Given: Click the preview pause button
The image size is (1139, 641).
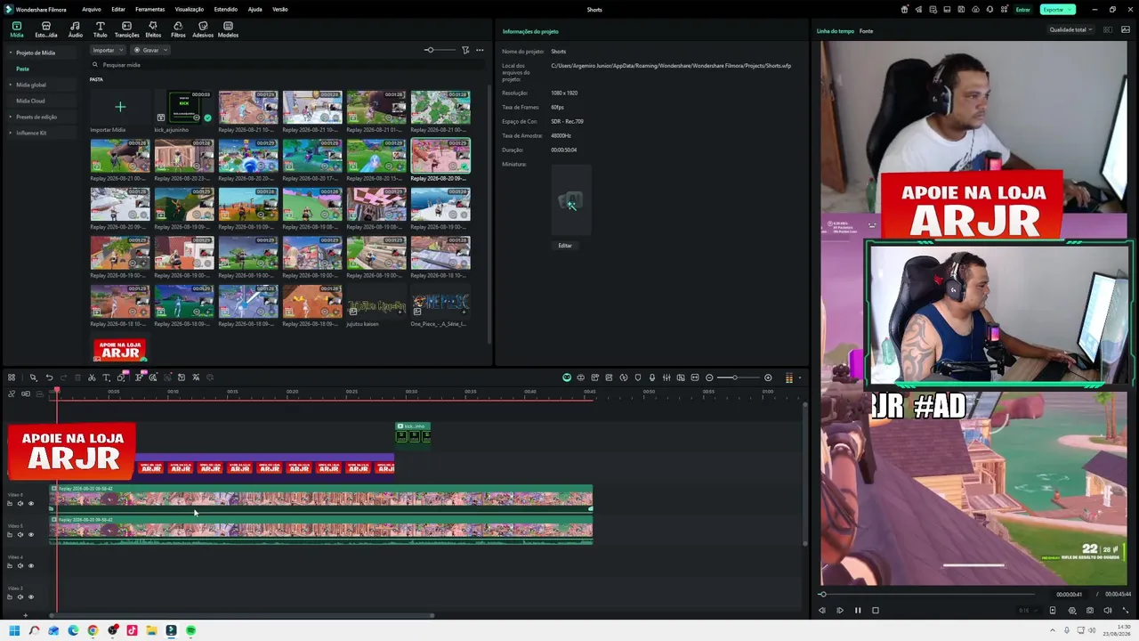Looking at the screenshot, I should click(x=858, y=611).
